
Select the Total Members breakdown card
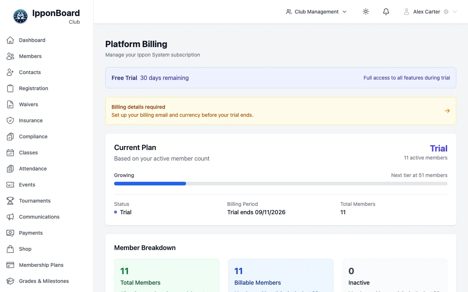[167, 276]
